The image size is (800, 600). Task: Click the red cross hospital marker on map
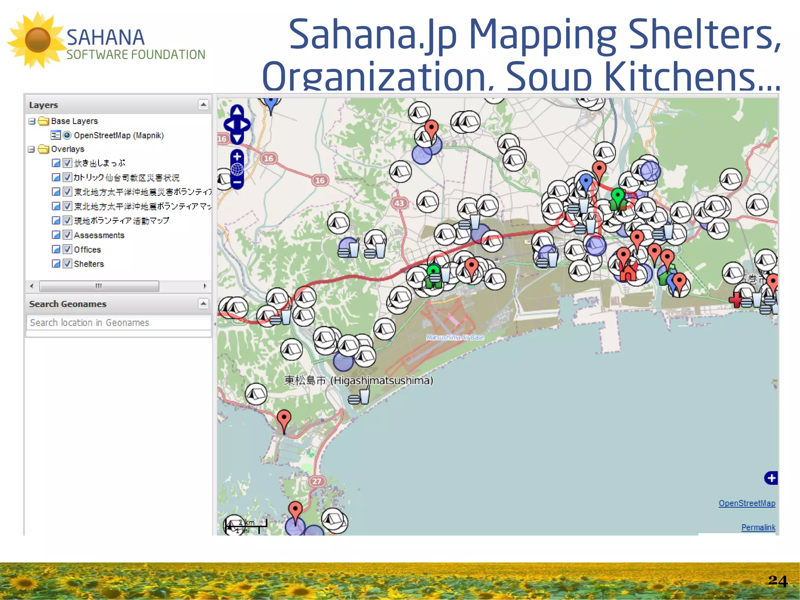[x=736, y=299]
